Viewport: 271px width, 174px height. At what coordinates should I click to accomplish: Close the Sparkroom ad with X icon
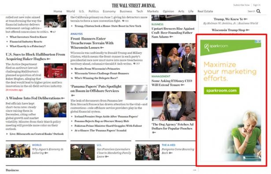(260, 41)
